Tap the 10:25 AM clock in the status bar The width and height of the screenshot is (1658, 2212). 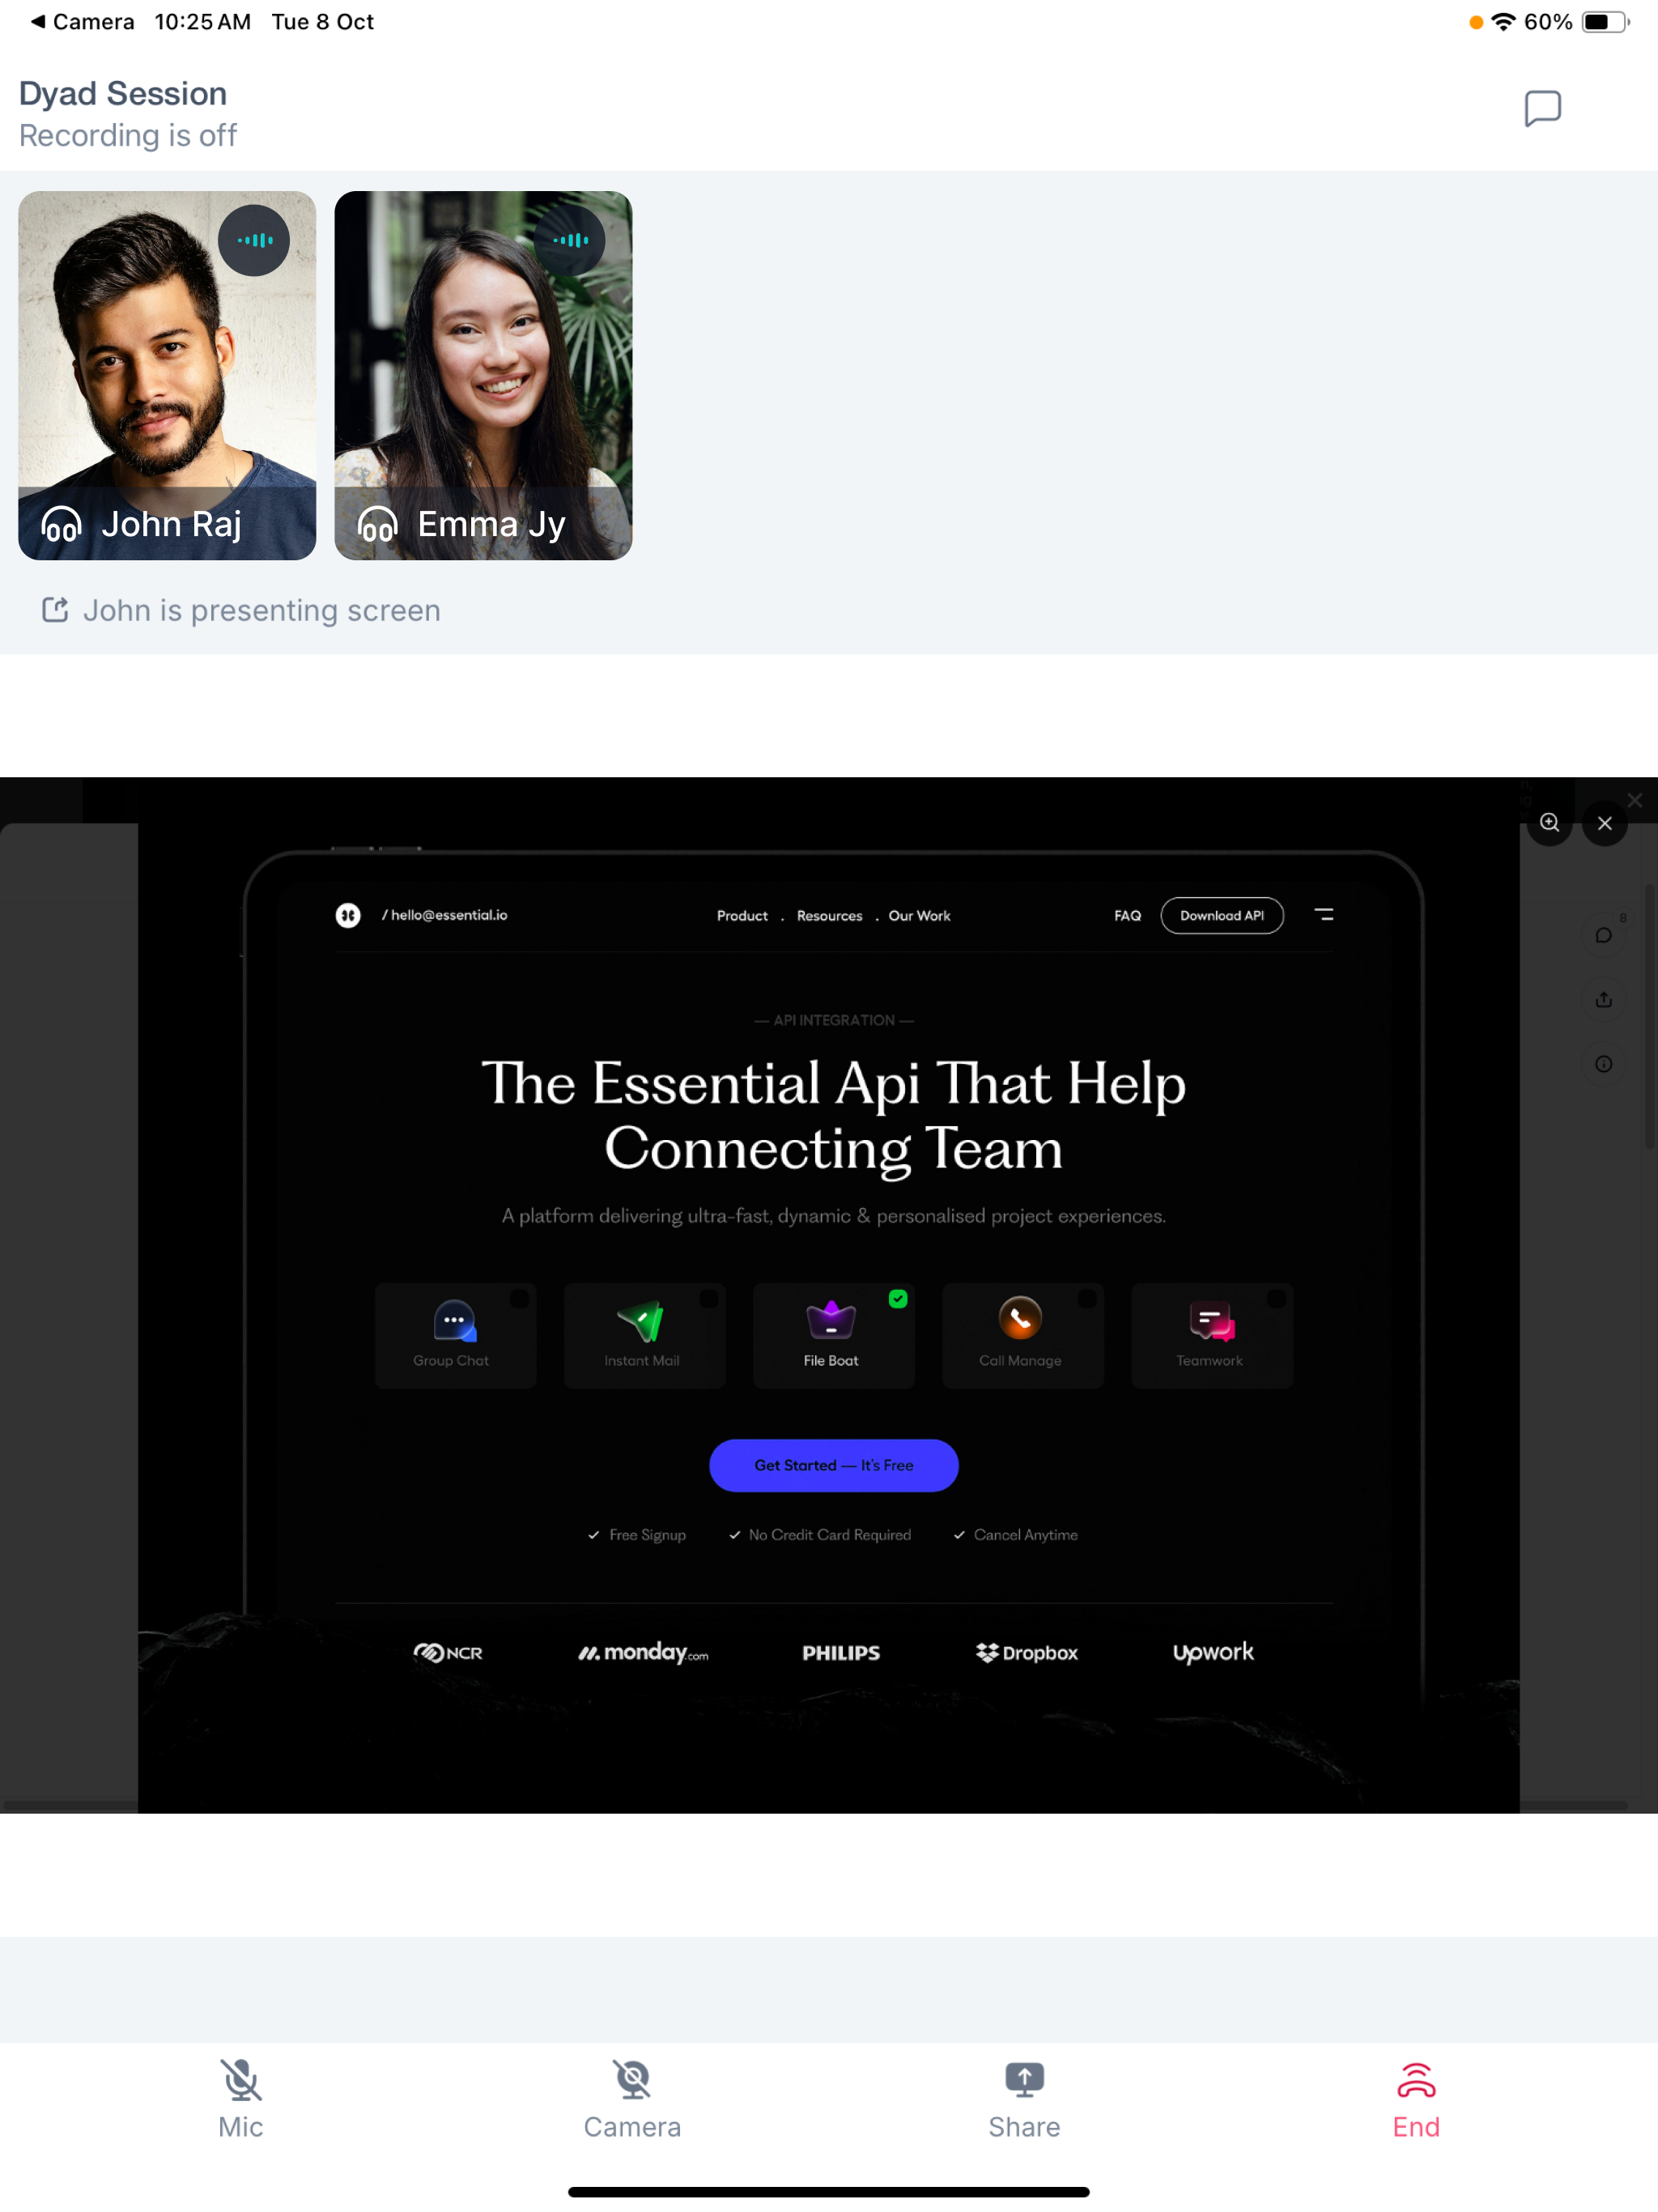203,22
